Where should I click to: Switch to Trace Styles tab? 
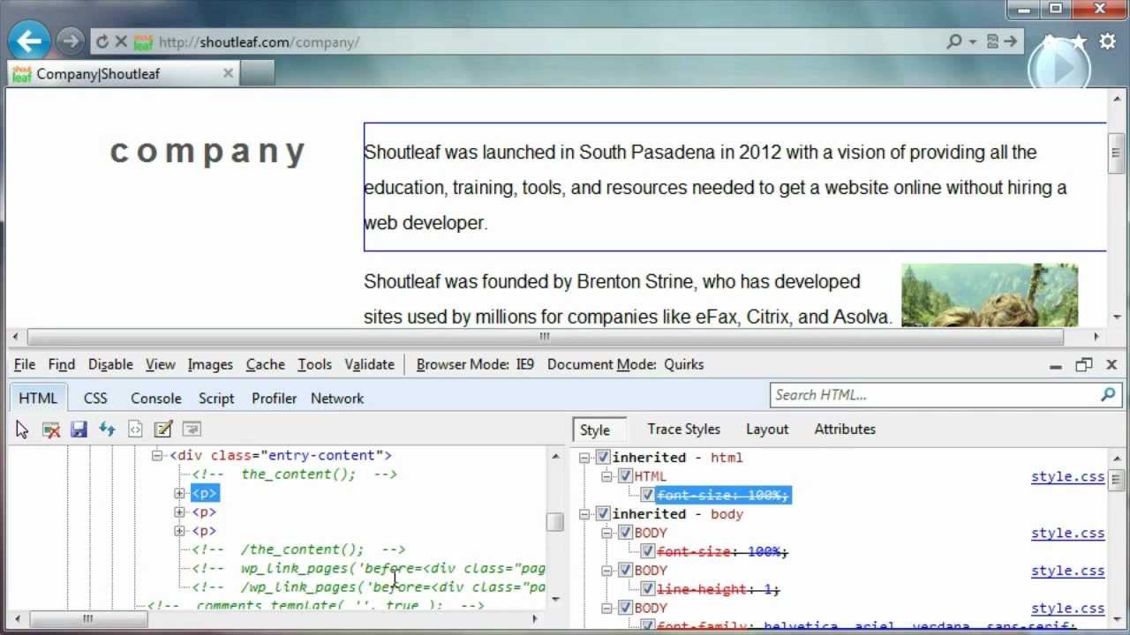pos(683,430)
